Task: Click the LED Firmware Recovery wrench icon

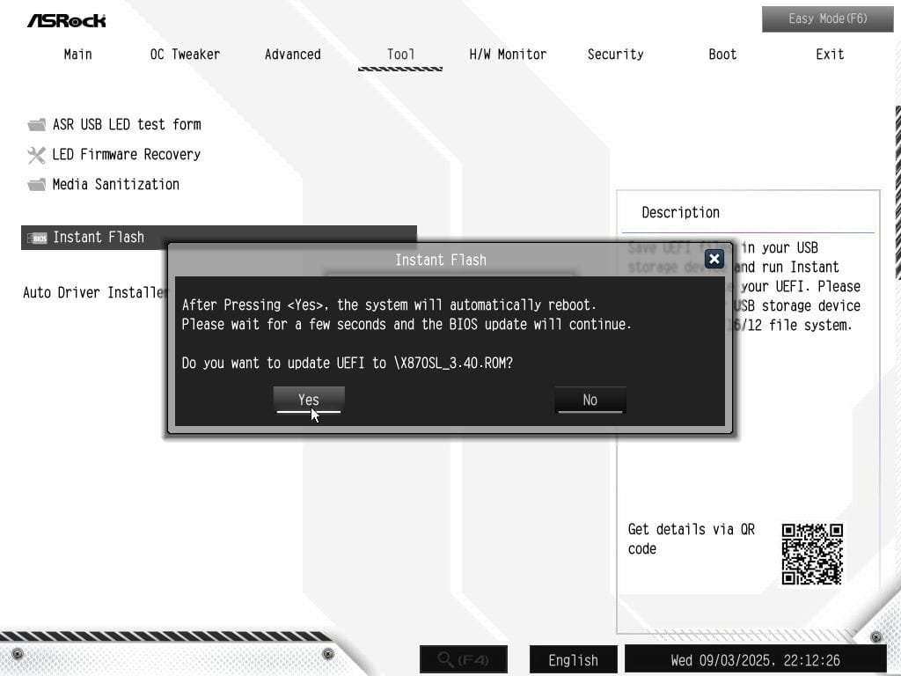Action: click(x=36, y=155)
